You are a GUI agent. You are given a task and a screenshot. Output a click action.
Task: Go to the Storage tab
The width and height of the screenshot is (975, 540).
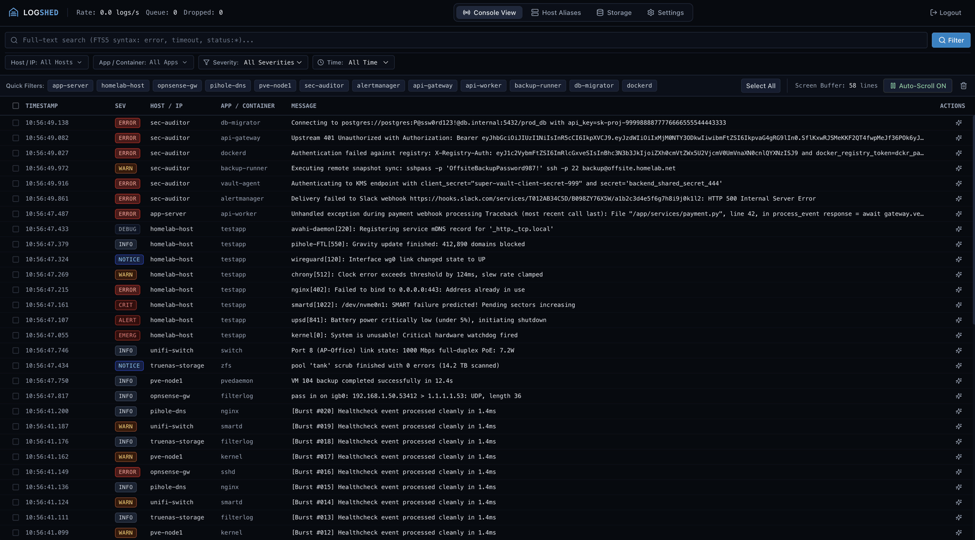(x=614, y=13)
